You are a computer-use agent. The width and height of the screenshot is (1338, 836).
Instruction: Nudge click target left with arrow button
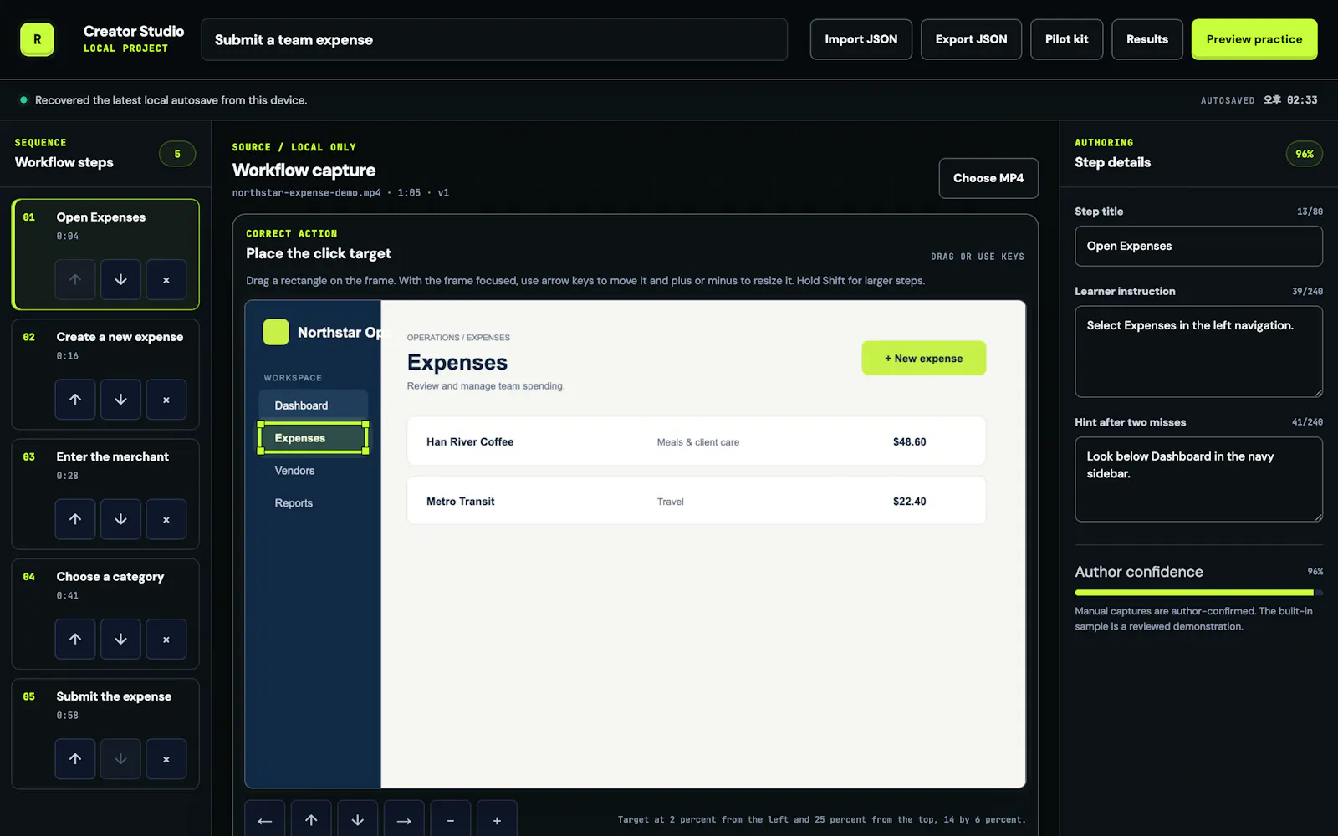pyautogui.click(x=264, y=820)
